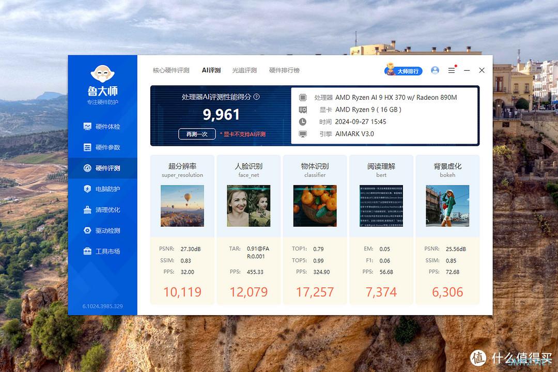Open the hot air balloon super_resolution thumbnail

coord(182,206)
